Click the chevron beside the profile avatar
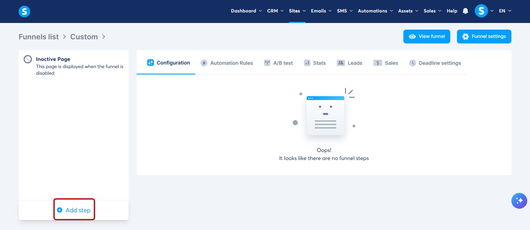Viewport: 530px width, 230px height. point(492,11)
